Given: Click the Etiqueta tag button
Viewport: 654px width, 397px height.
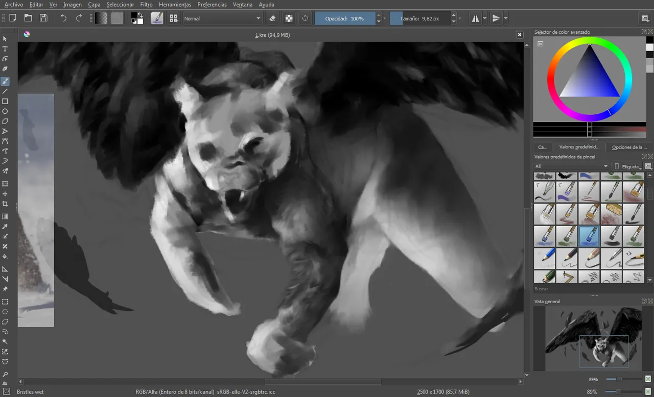Looking at the screenshot, I should (626, 166).
